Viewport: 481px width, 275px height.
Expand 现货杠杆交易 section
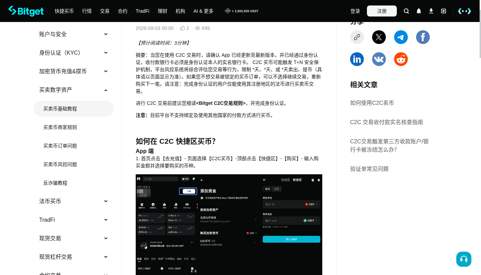[x=74, y=257]
